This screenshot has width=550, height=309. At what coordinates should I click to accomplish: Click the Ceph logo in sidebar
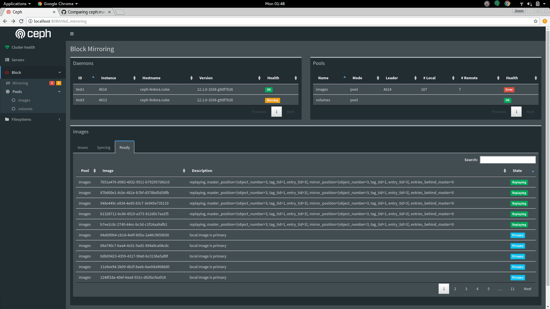[33, 34]
